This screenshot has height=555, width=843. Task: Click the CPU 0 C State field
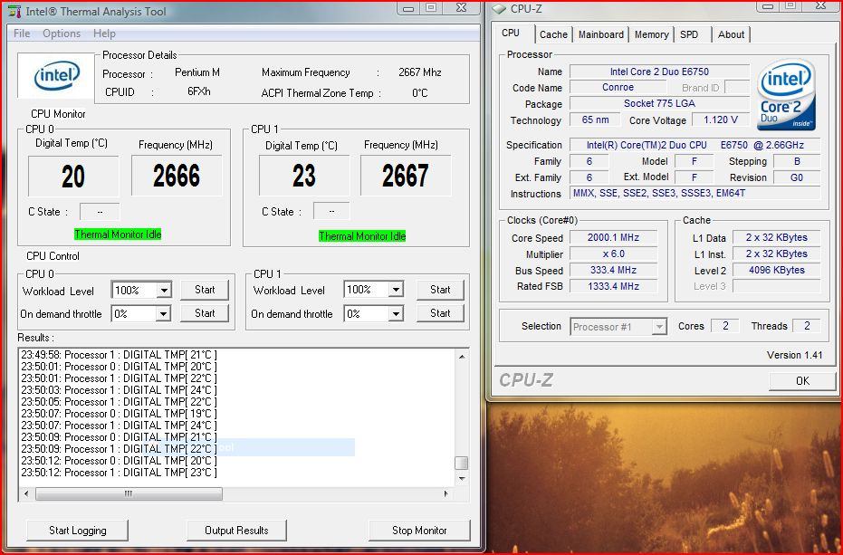click(100, 212)
